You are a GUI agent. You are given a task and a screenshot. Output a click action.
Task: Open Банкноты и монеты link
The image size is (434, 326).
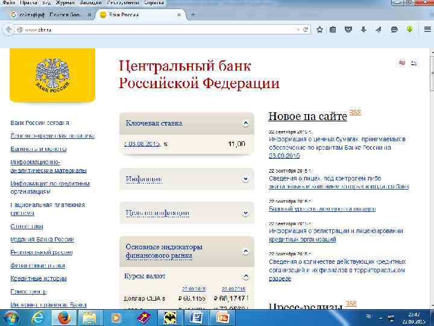point(39,149)
